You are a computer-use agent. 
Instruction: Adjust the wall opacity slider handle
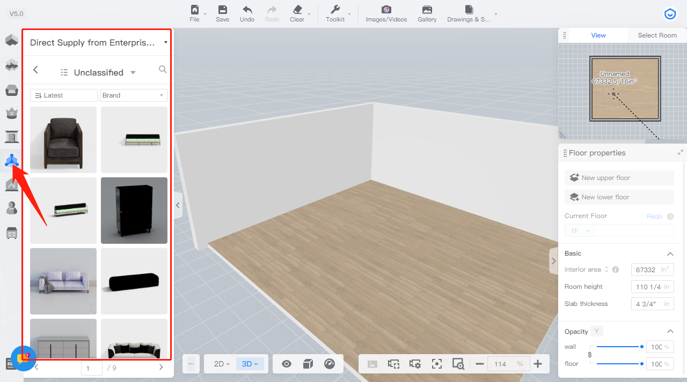(x=642, y=347)
